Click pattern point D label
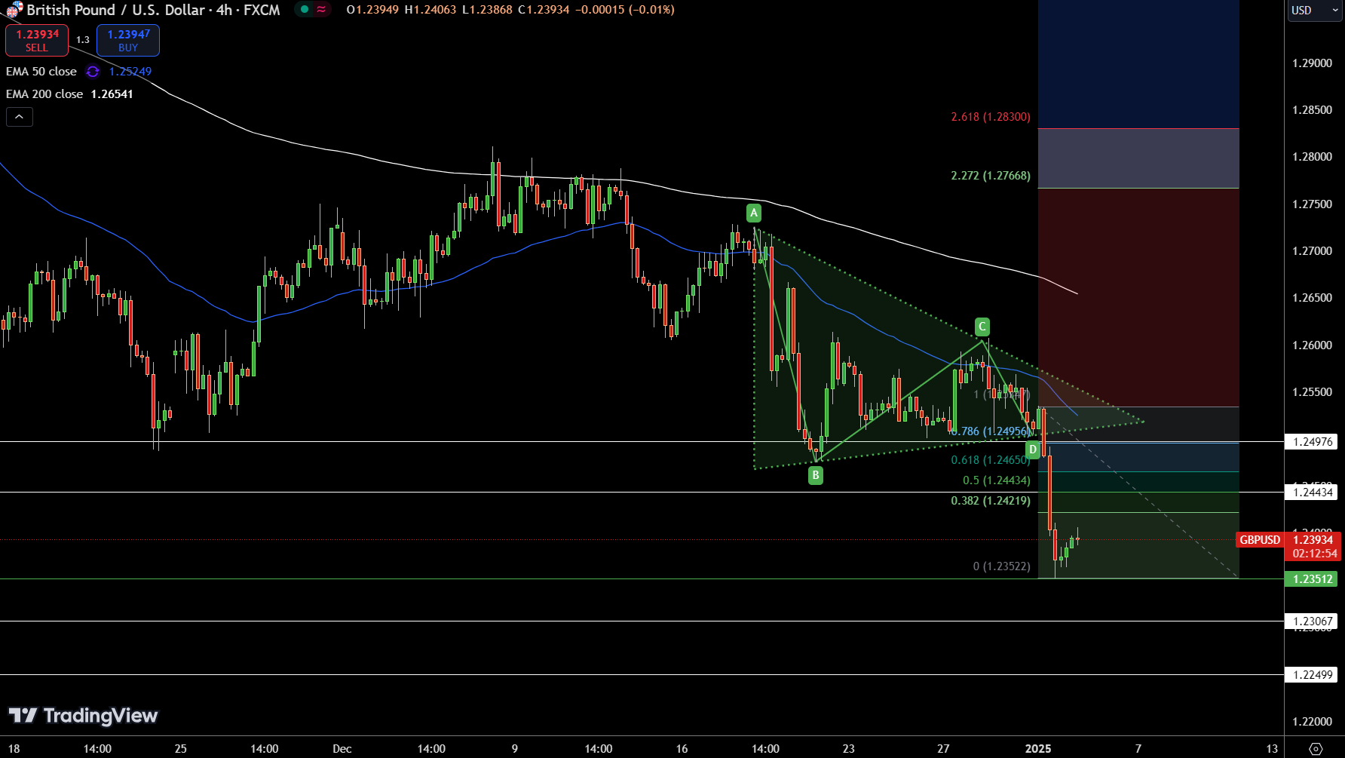 pyautogui.click(x=1033, y=450)
